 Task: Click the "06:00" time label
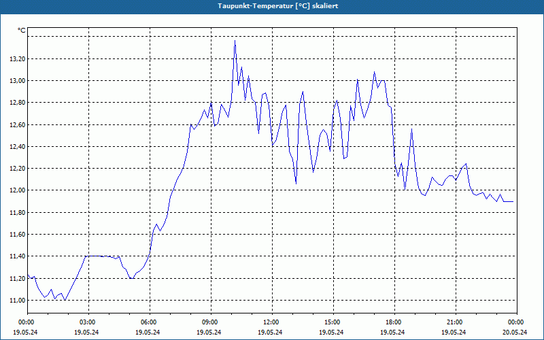pos(150,322)
